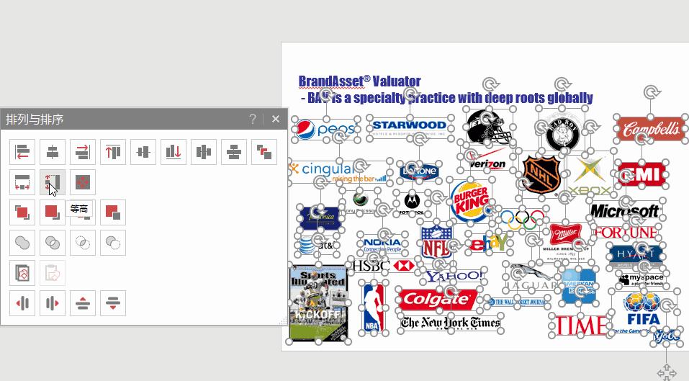Select the myspace logo
This screenshot has width=689, height=381.
click(x=641, y=280)
